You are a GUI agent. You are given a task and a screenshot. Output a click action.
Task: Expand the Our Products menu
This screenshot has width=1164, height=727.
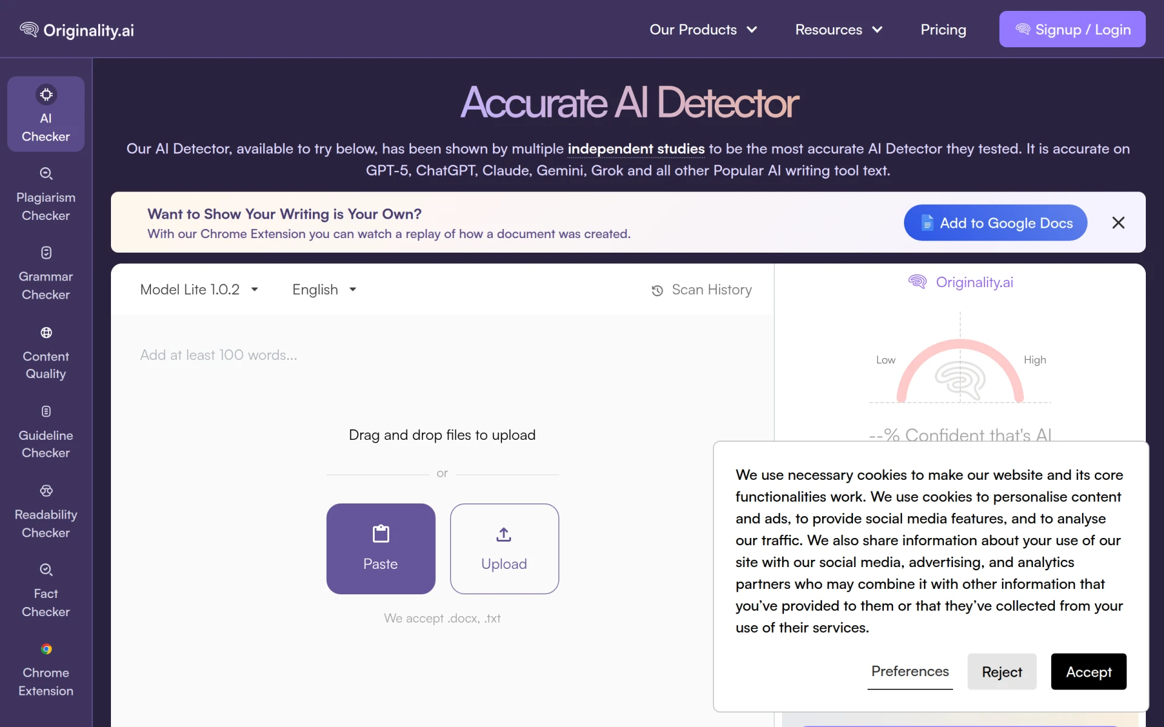(x=703, y=30)
